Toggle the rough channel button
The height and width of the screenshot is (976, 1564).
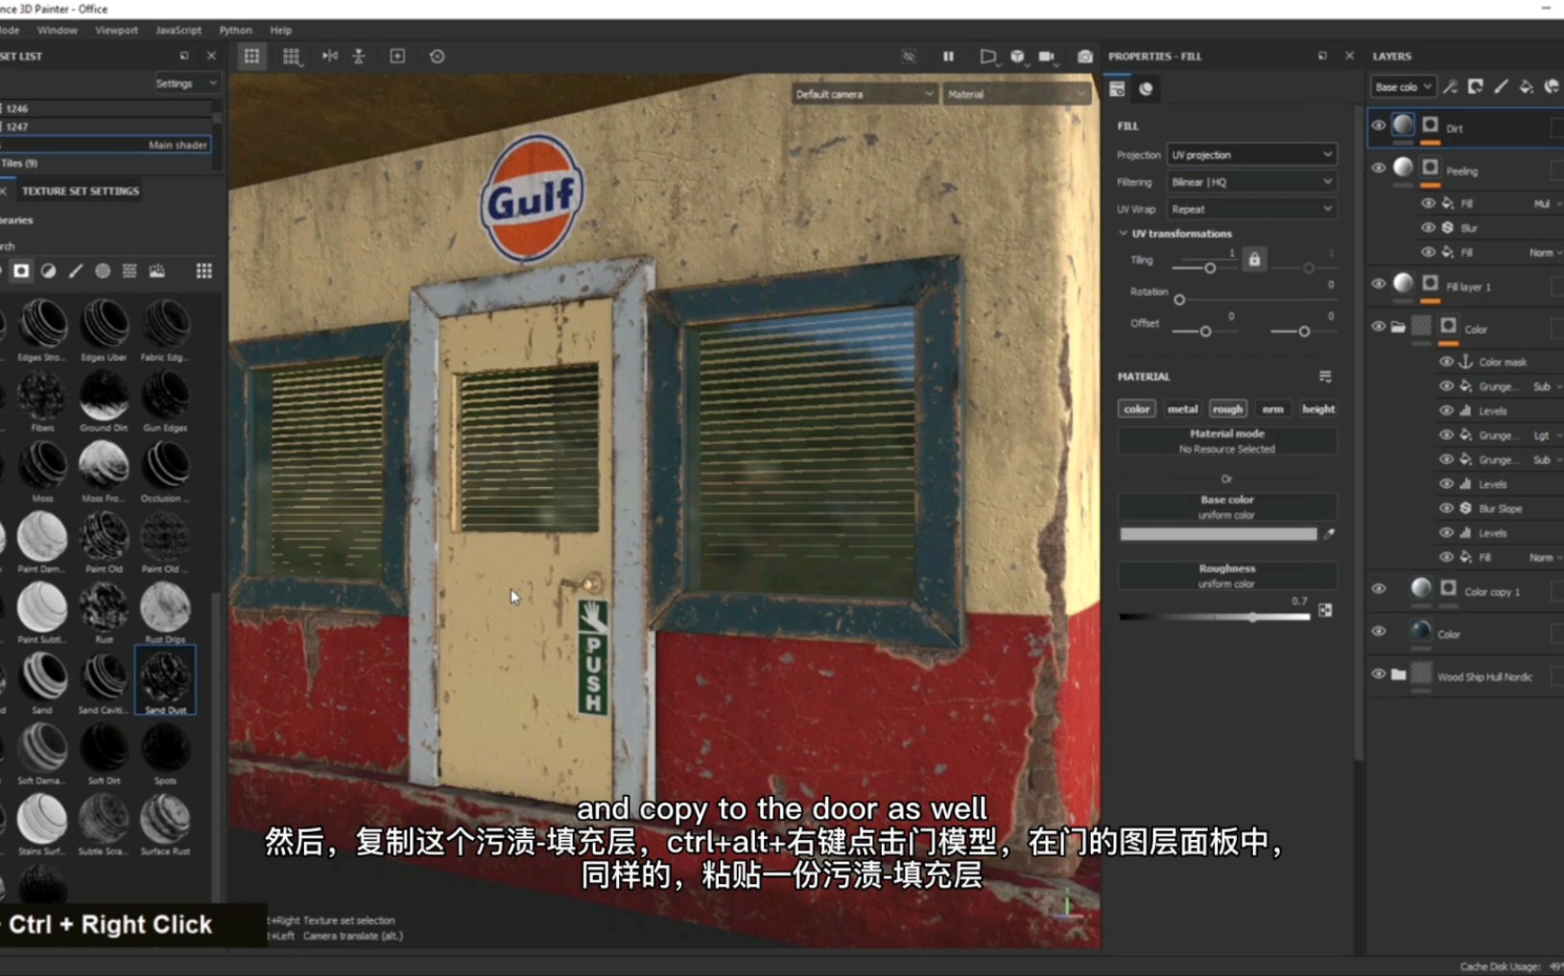[x=1227, y=409]
